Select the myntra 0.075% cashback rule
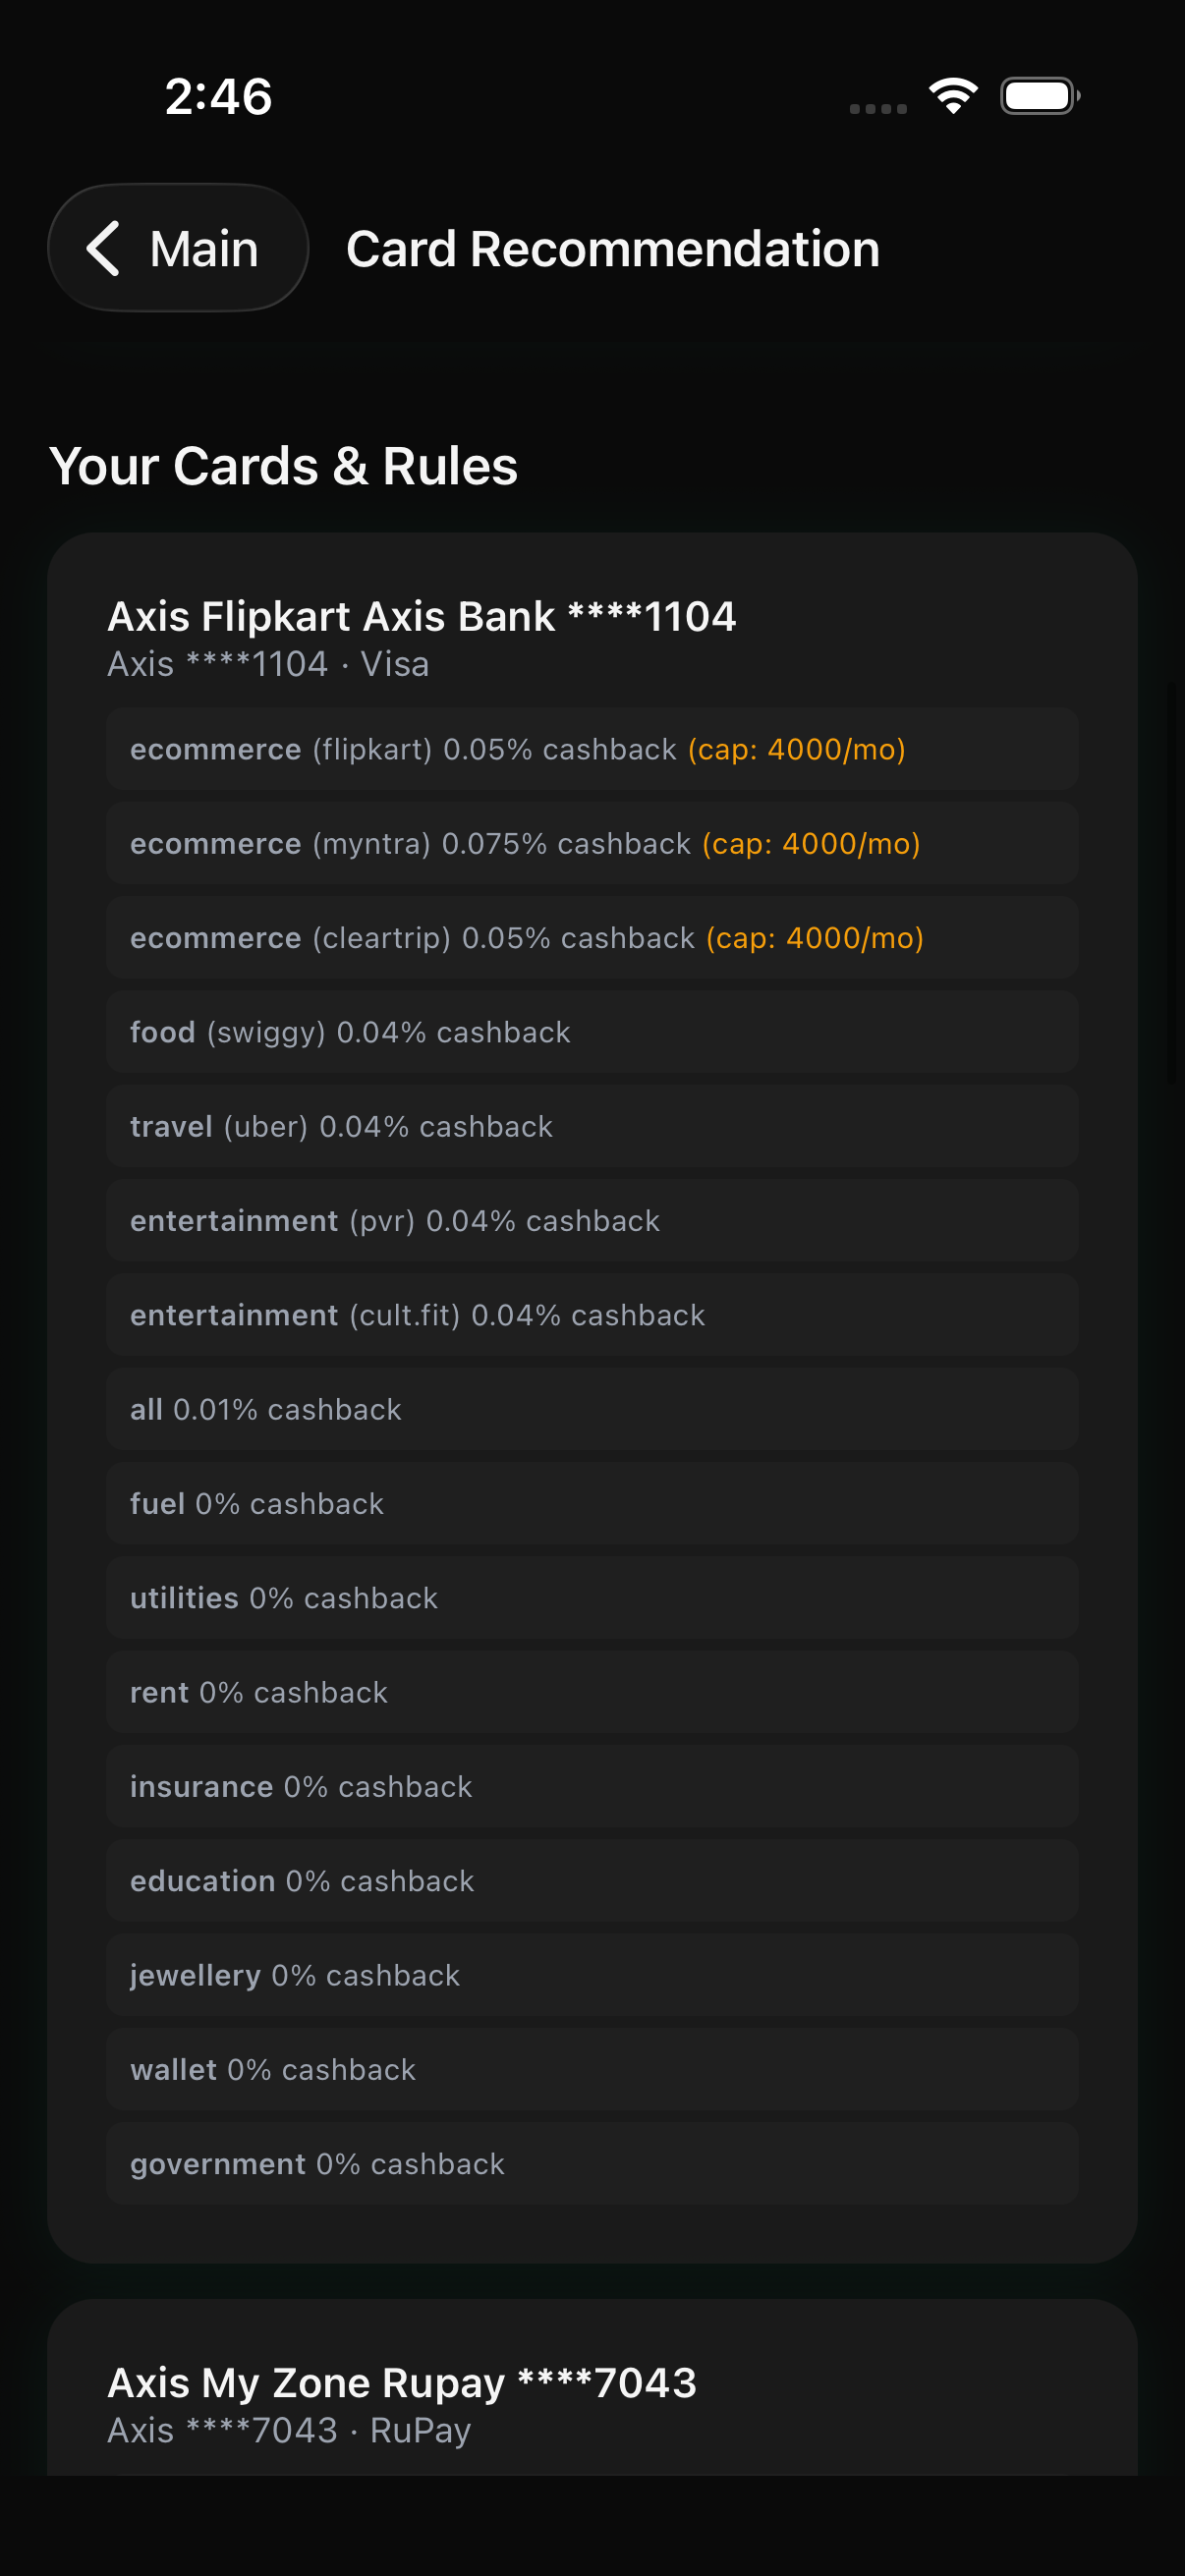Image resolution: width=1185 pixels, height=2576 pixels. pos(591,843)
